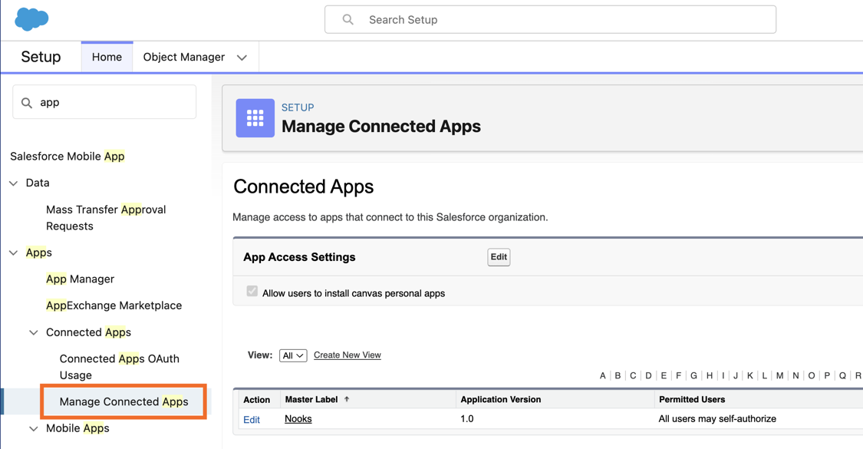
Task: Collapse the Data section chevron
Action: [x=14, y=183]
